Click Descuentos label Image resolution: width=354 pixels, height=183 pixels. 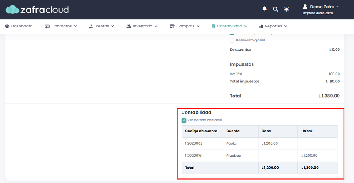coord(240,49)
